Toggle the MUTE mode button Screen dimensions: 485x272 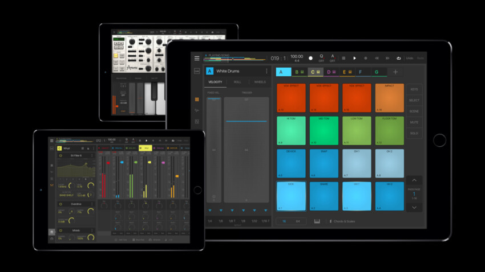[414, 122]
